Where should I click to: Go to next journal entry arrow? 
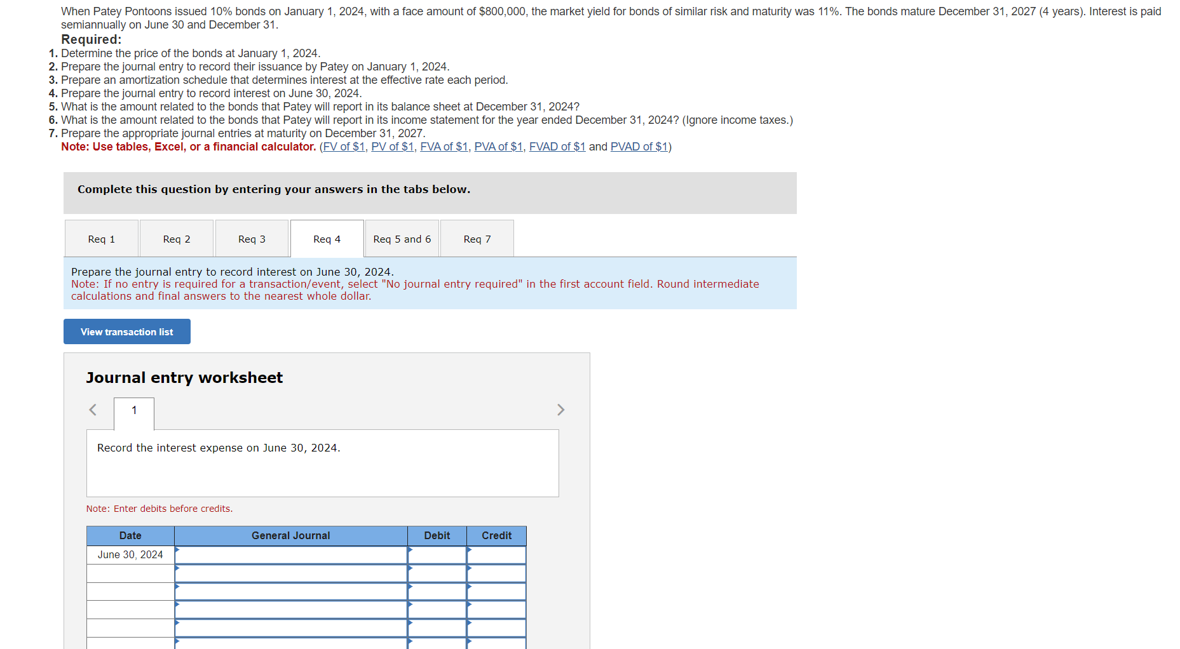[560, 410]
